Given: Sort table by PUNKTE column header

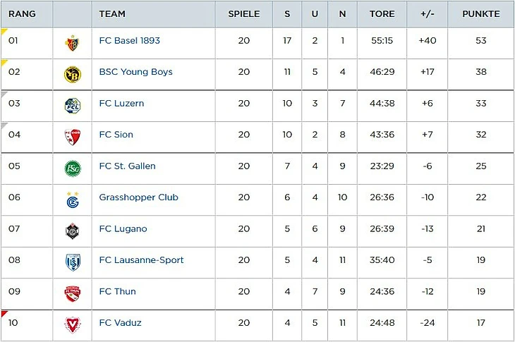Looking at the screenshot, I should point(480,14).
